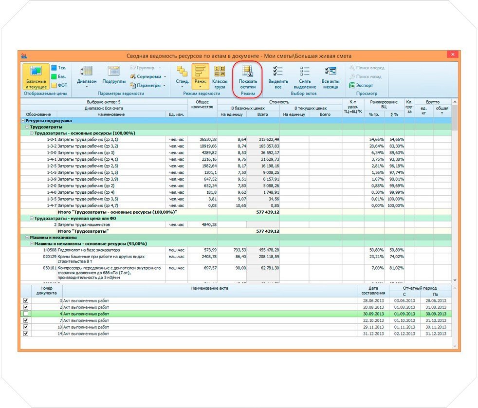This screenshot has width=478, height=408.
Task: Select row 1-3-1 Затраты труда рабочих (ср 3,1)
Action: 236,140
